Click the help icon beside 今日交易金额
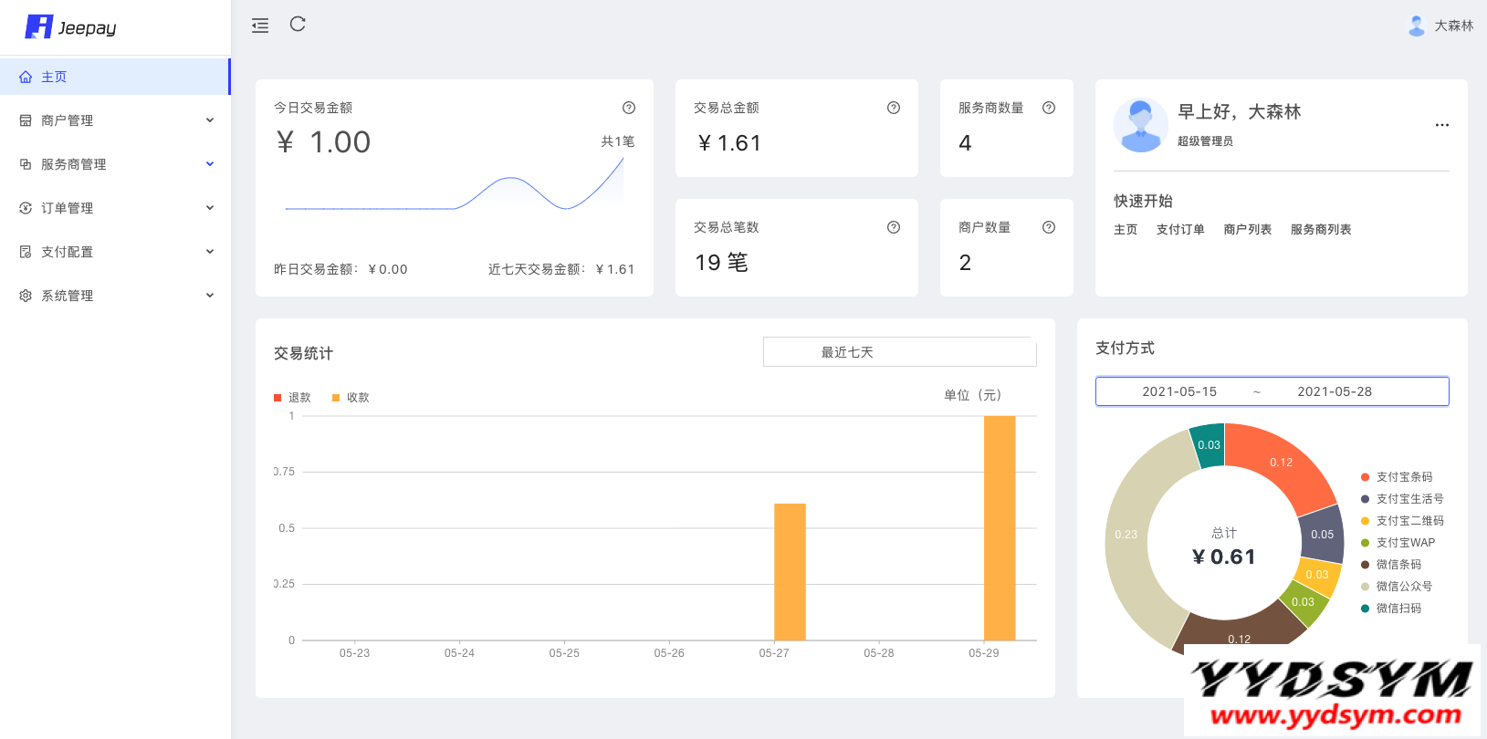The width and height of the screenshot is (1487, 739). 629,108
